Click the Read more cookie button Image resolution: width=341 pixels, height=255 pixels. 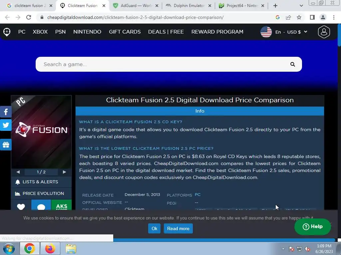pyautogui.click(x=178, y=228)
